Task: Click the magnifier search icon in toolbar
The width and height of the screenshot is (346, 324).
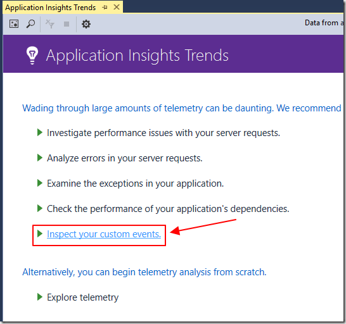Action: click(30, 24)
